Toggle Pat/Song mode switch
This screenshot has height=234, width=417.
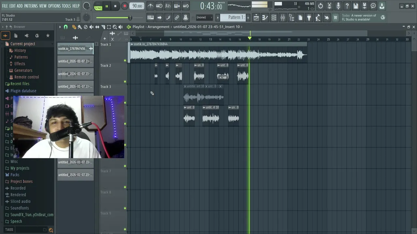98,6
